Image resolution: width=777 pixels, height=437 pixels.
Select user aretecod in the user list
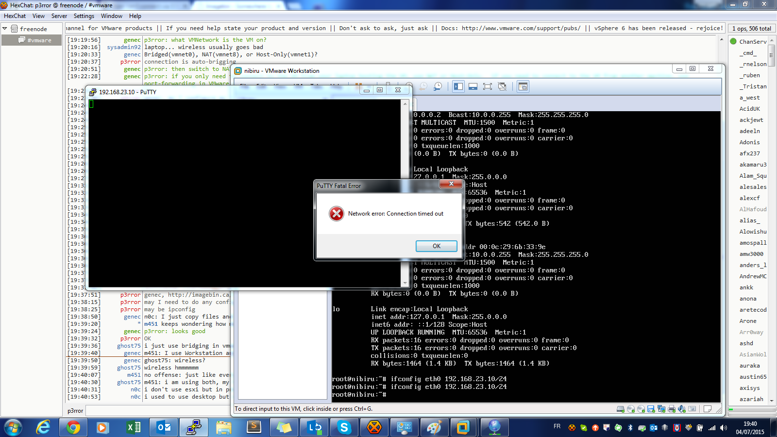tap(753, 310)
